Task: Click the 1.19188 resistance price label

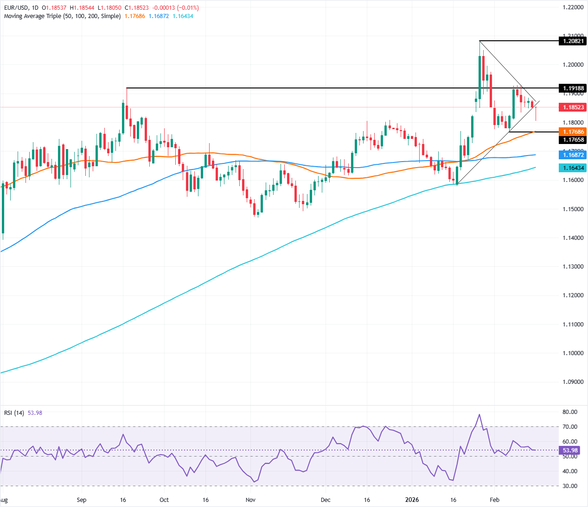Action: [x=573, y=88]
